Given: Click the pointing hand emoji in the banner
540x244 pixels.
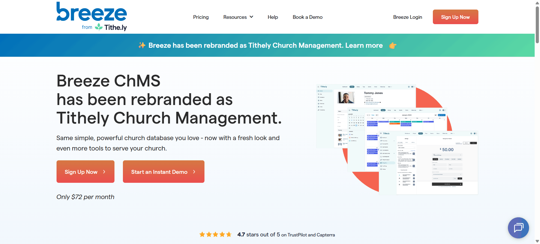Looking at the screenshot, I should pos(393,45).
